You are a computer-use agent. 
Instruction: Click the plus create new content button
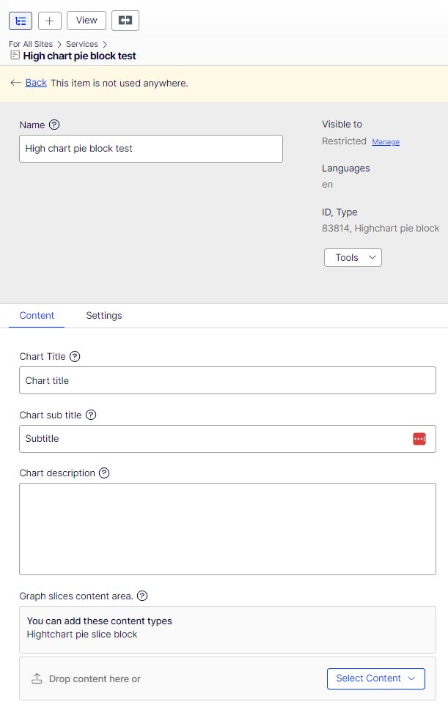[49, 21]
